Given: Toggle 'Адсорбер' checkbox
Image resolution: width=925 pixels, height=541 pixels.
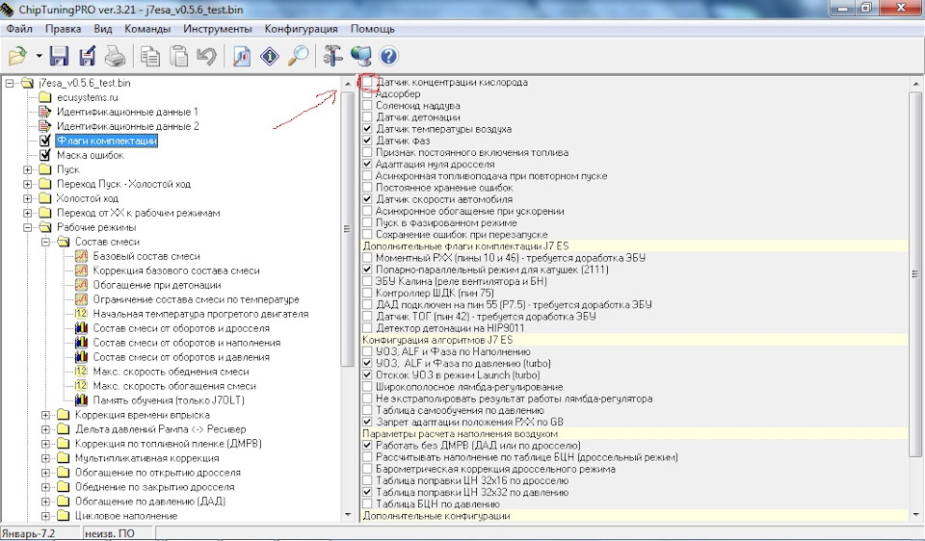Looking at the screenshot, I should pyautogui.click(x=367, y=94).
